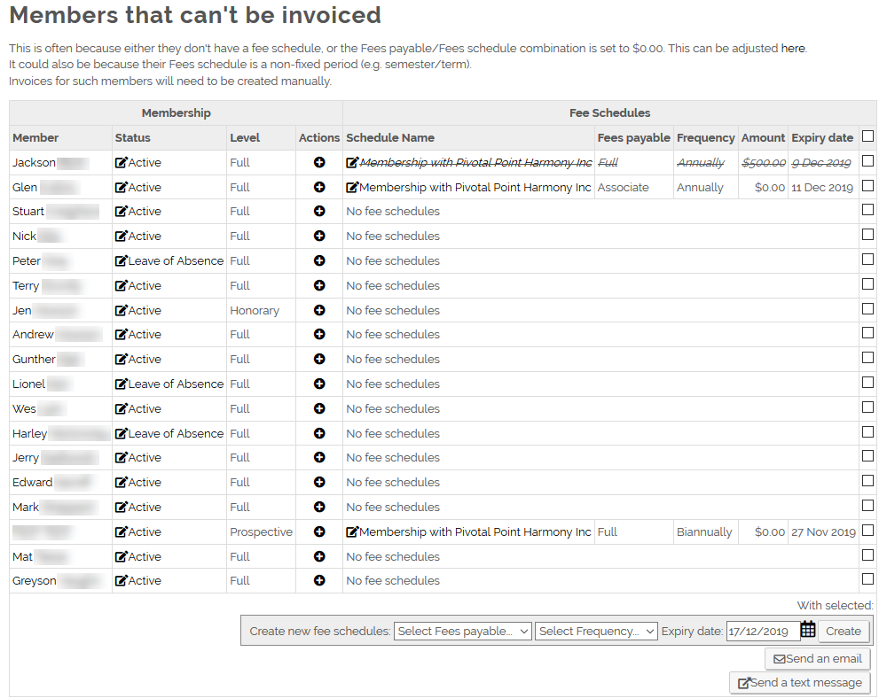Open calendar picker beside Expiry date
Image resolution: width=879 pixels, height=698 pixels.
pos(808,629)
